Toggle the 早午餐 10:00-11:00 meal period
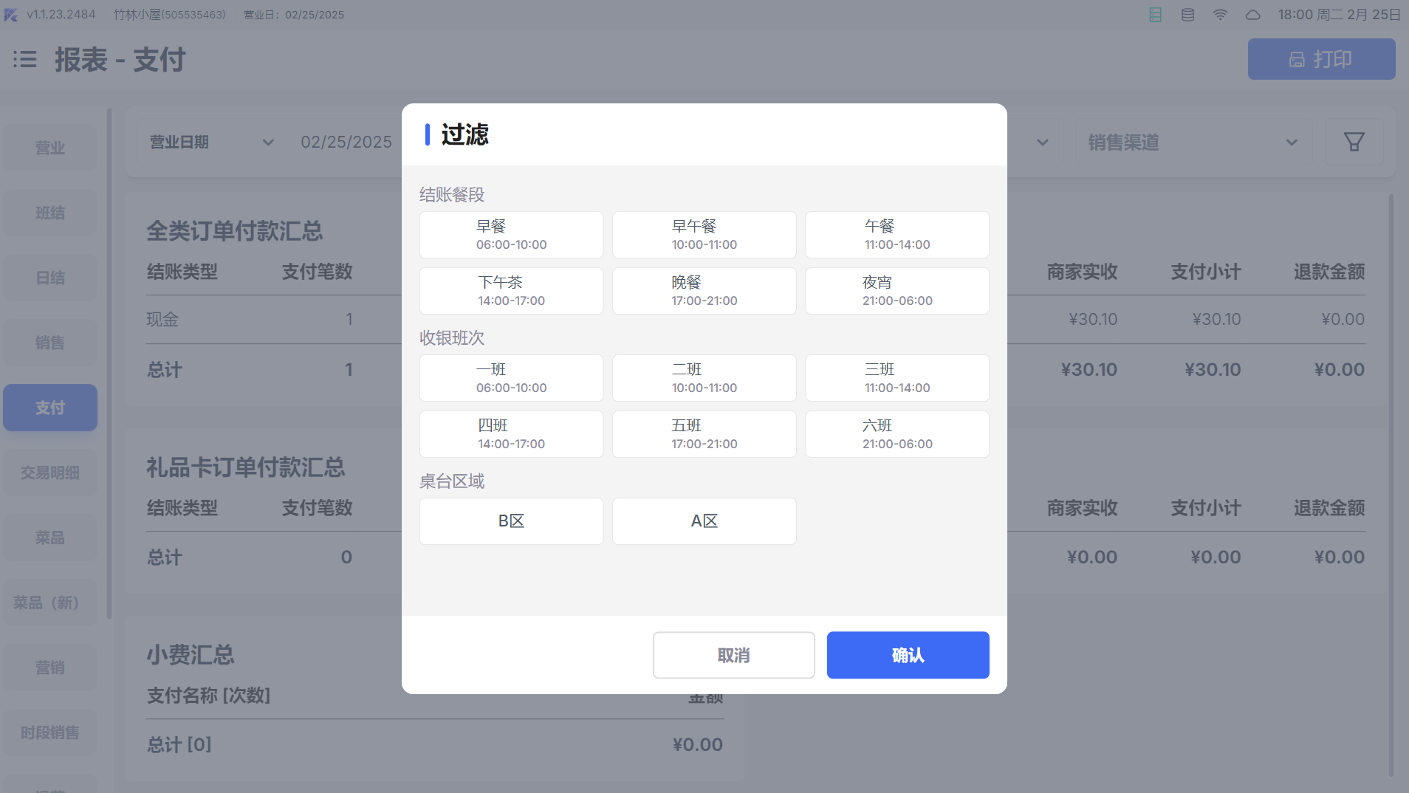Screen dimensions: 1409x793 (x=704, y=235)
